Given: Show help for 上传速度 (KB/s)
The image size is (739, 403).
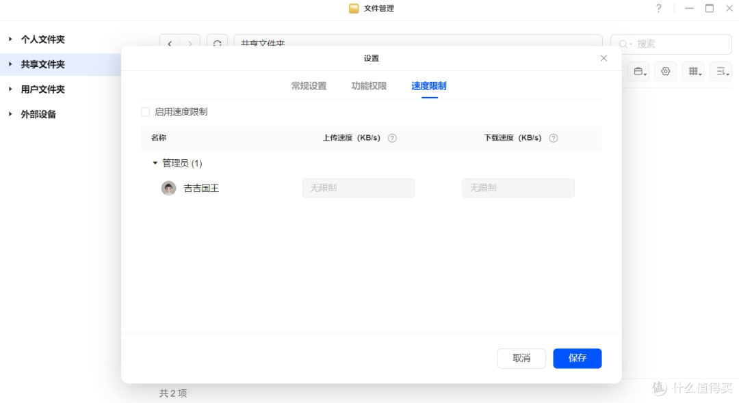Looking at the screenshot, I should (x=392, y=138).
